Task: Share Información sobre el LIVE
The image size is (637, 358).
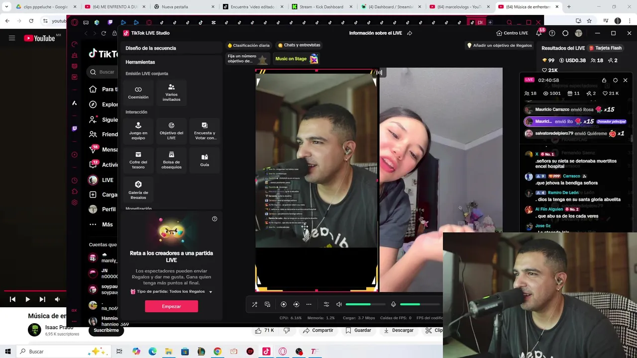Action: 410,33
